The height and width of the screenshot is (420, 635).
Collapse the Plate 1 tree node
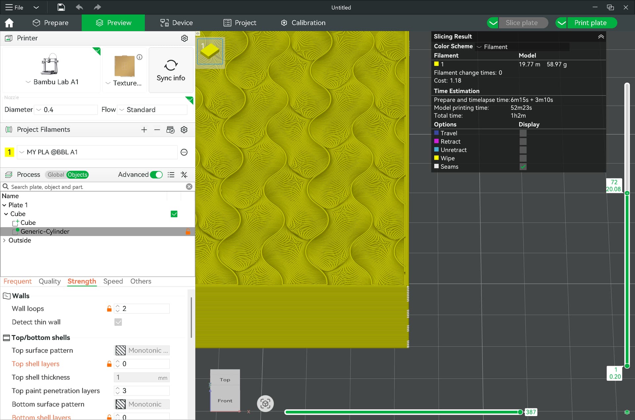pos(4,205)
